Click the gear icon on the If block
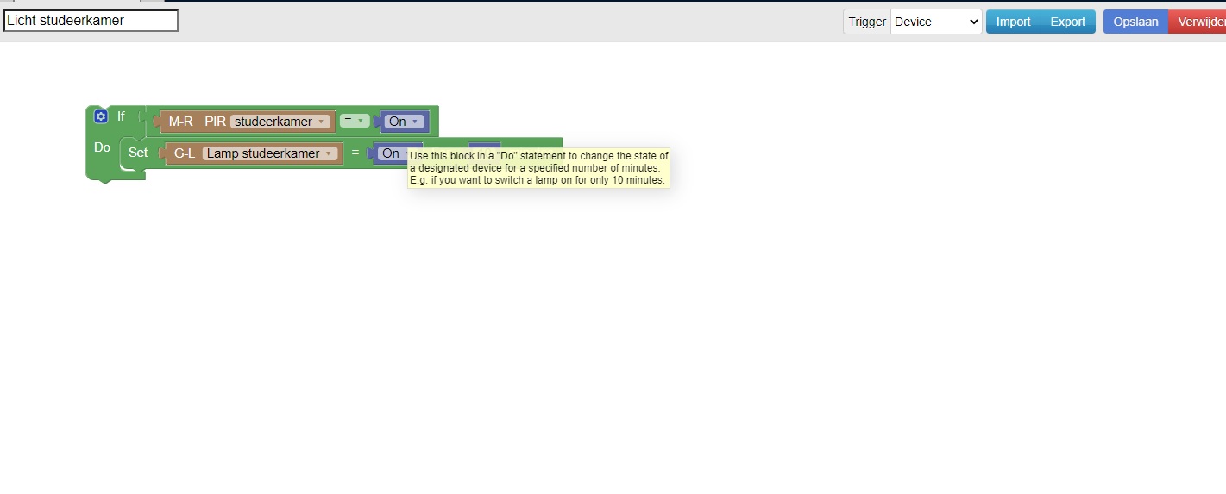1226x494 pixels. coord(101,116)
